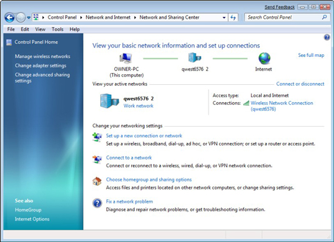This screenshot has width=334, height=242.
Task: Open the Help menu
Action: click(74, 29)
